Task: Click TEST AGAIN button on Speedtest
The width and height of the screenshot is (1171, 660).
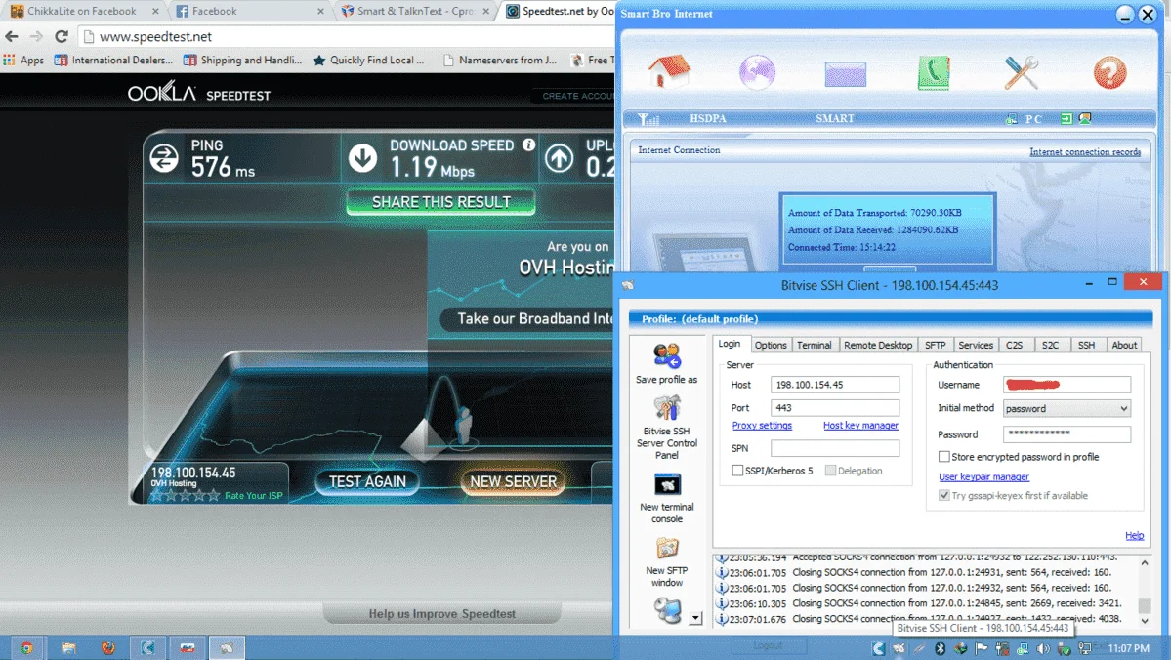Action: (367, 481)
